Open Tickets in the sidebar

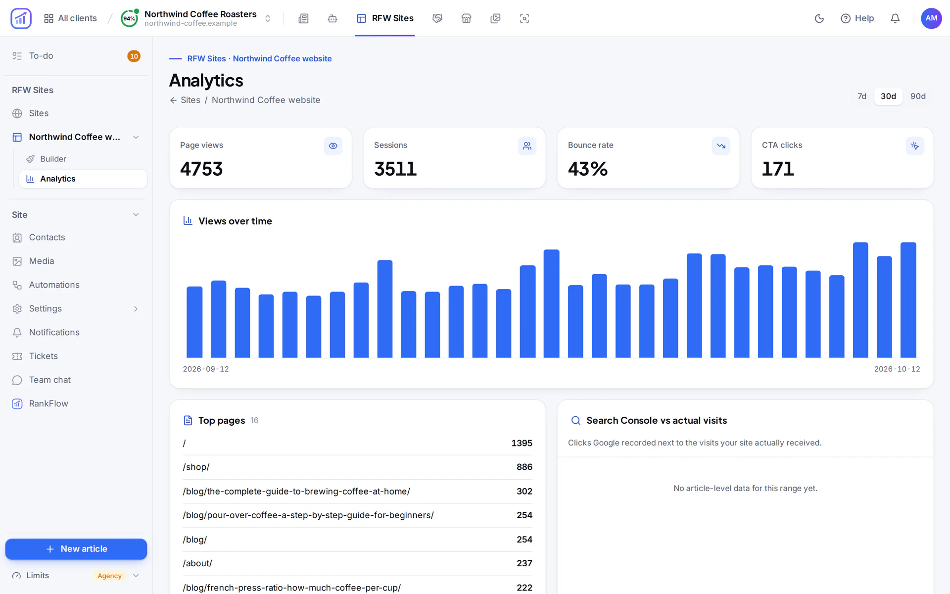76,356
